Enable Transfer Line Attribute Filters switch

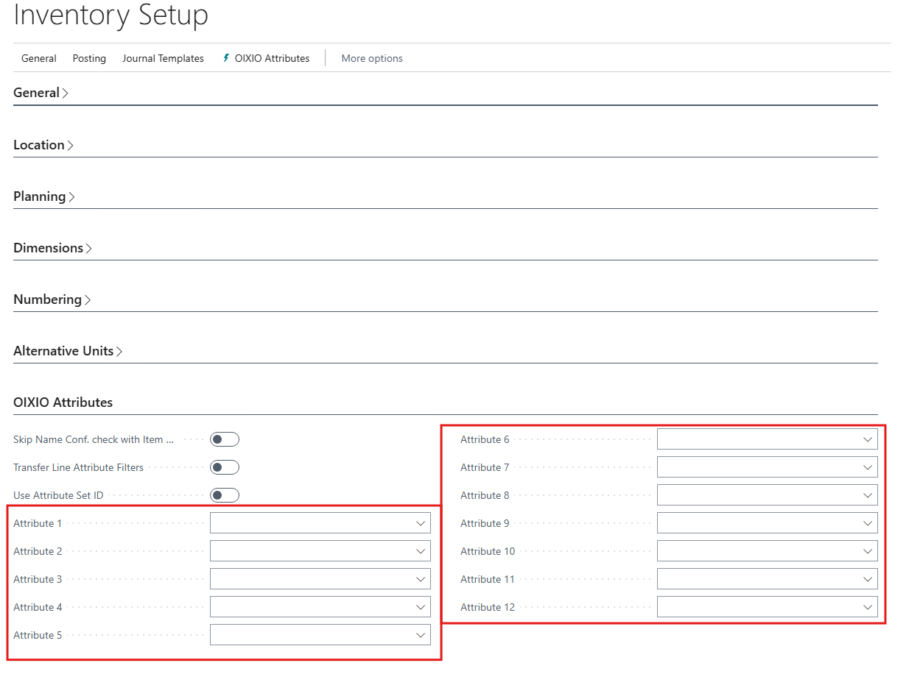click(x=224, y=468)
